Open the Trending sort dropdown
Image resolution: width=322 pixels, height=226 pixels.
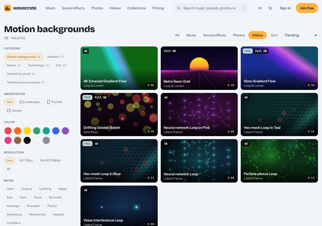tap(299, 35)
